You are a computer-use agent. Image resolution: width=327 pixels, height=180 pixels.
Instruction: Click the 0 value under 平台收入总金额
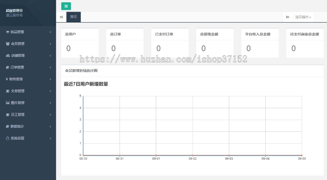(x=249, y=49)
